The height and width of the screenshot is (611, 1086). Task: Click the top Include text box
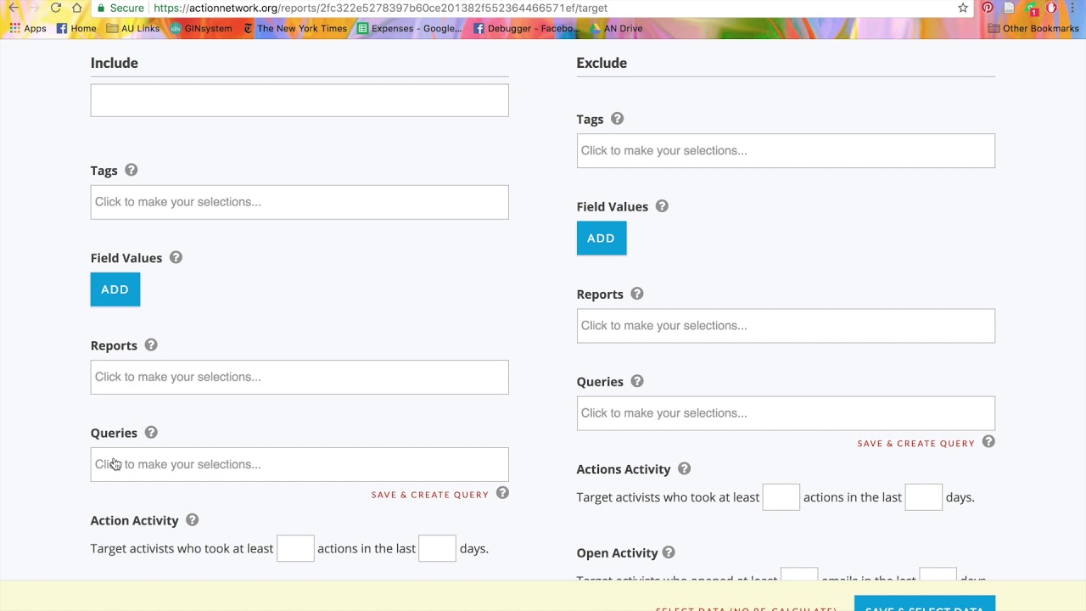click(x=299, y=100)
